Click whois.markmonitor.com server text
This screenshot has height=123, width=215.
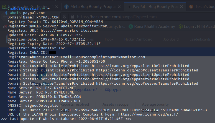click(84, 26)
